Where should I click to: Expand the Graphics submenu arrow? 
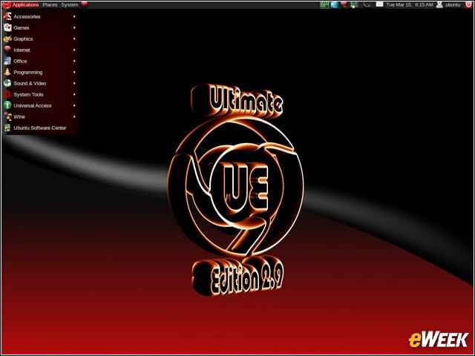(74, 39)
